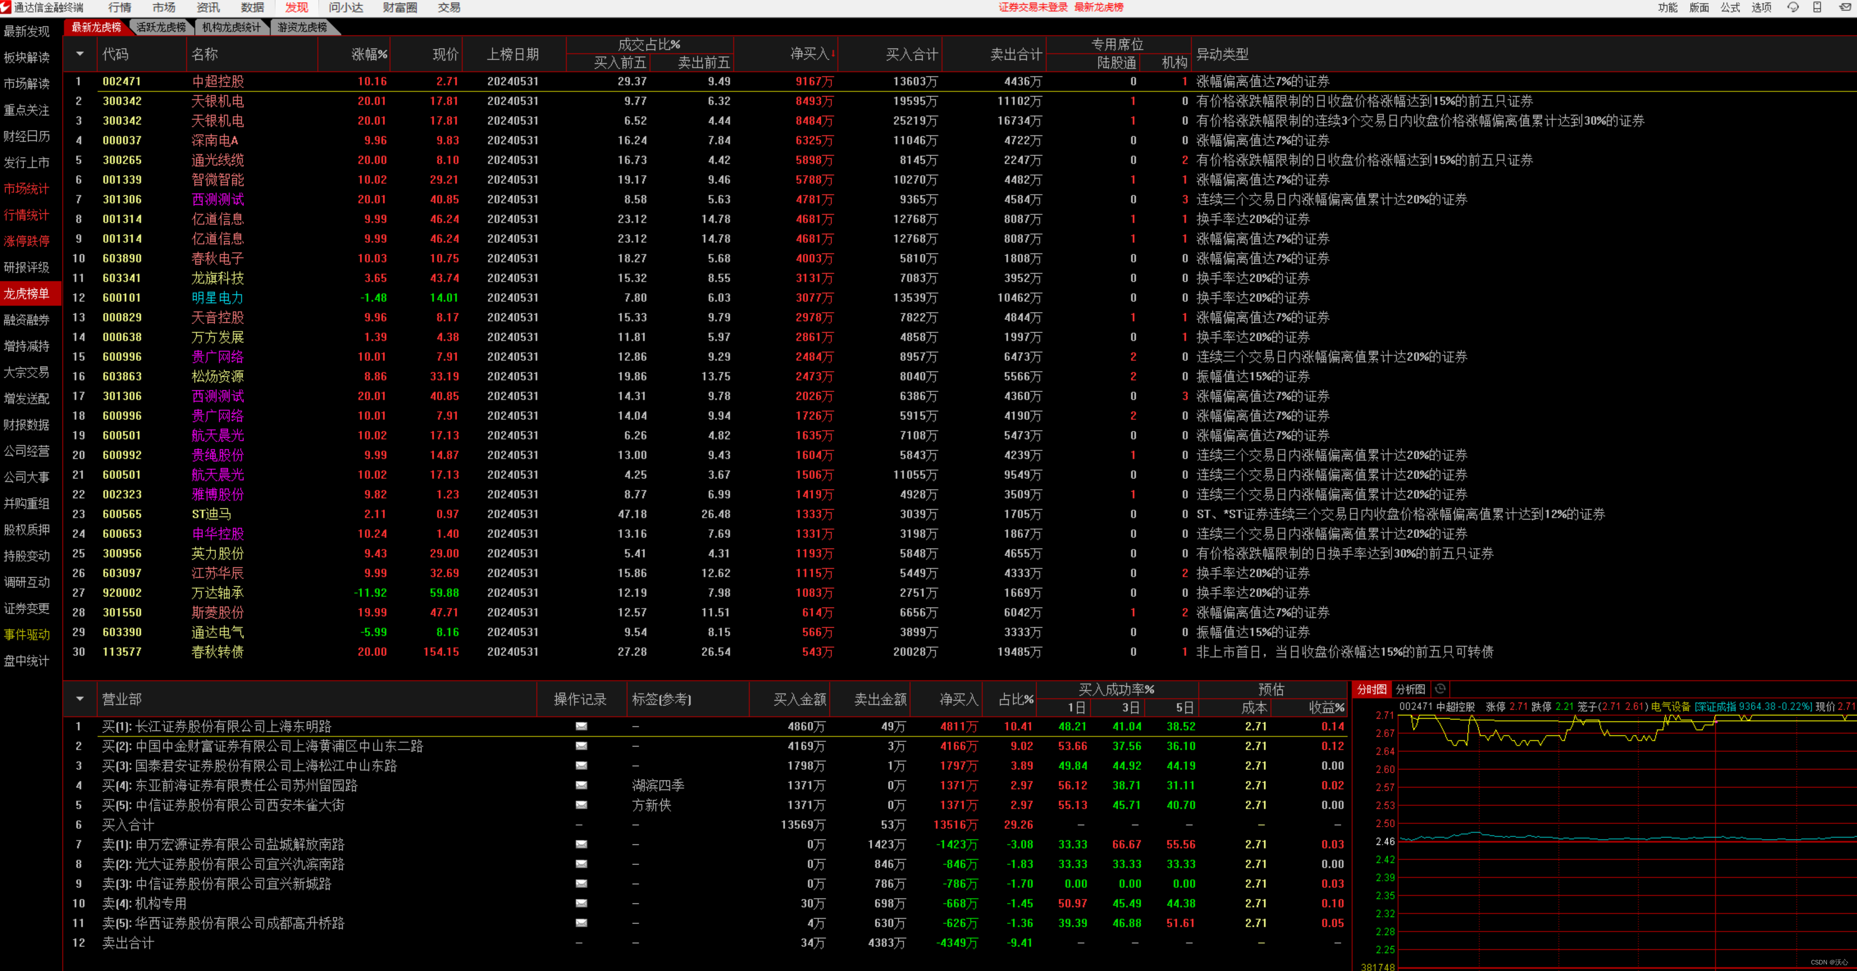Open the 公式 menu

[1730, 7]
